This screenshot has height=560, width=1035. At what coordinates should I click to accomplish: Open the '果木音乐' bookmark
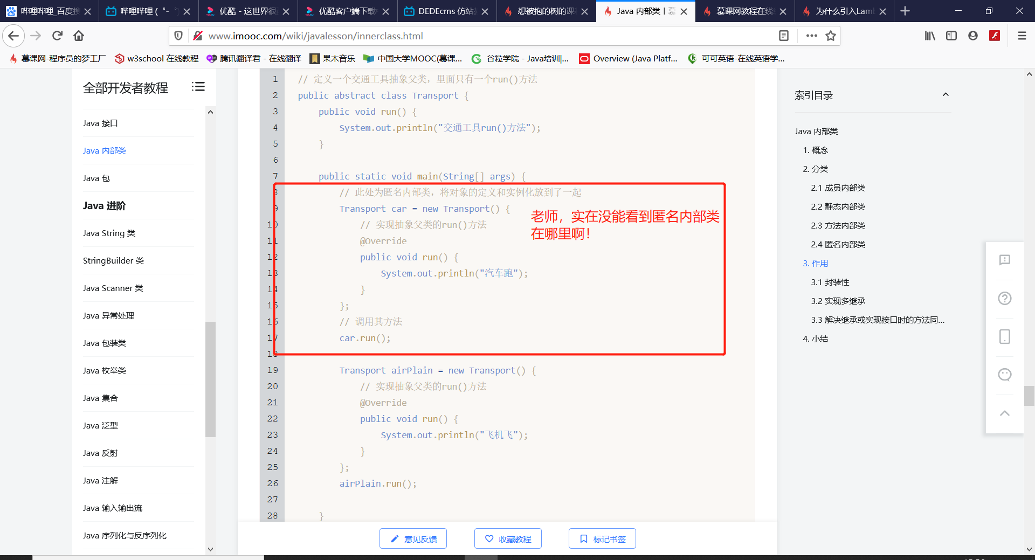[x=332, y=58]
